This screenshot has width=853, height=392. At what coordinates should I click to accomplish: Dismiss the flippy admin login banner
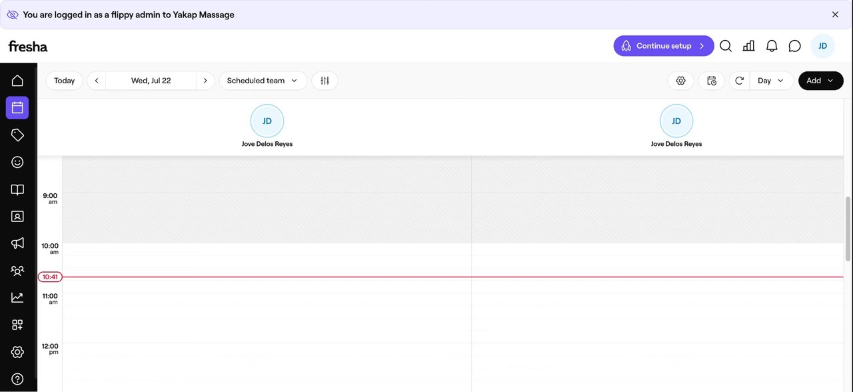tap(835, 15)
